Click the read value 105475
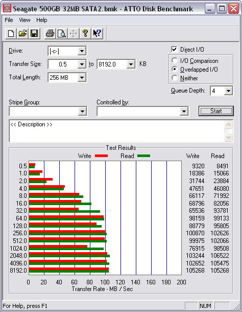The width and height of the screenshot is (242, 312). (x=220, y=263)
